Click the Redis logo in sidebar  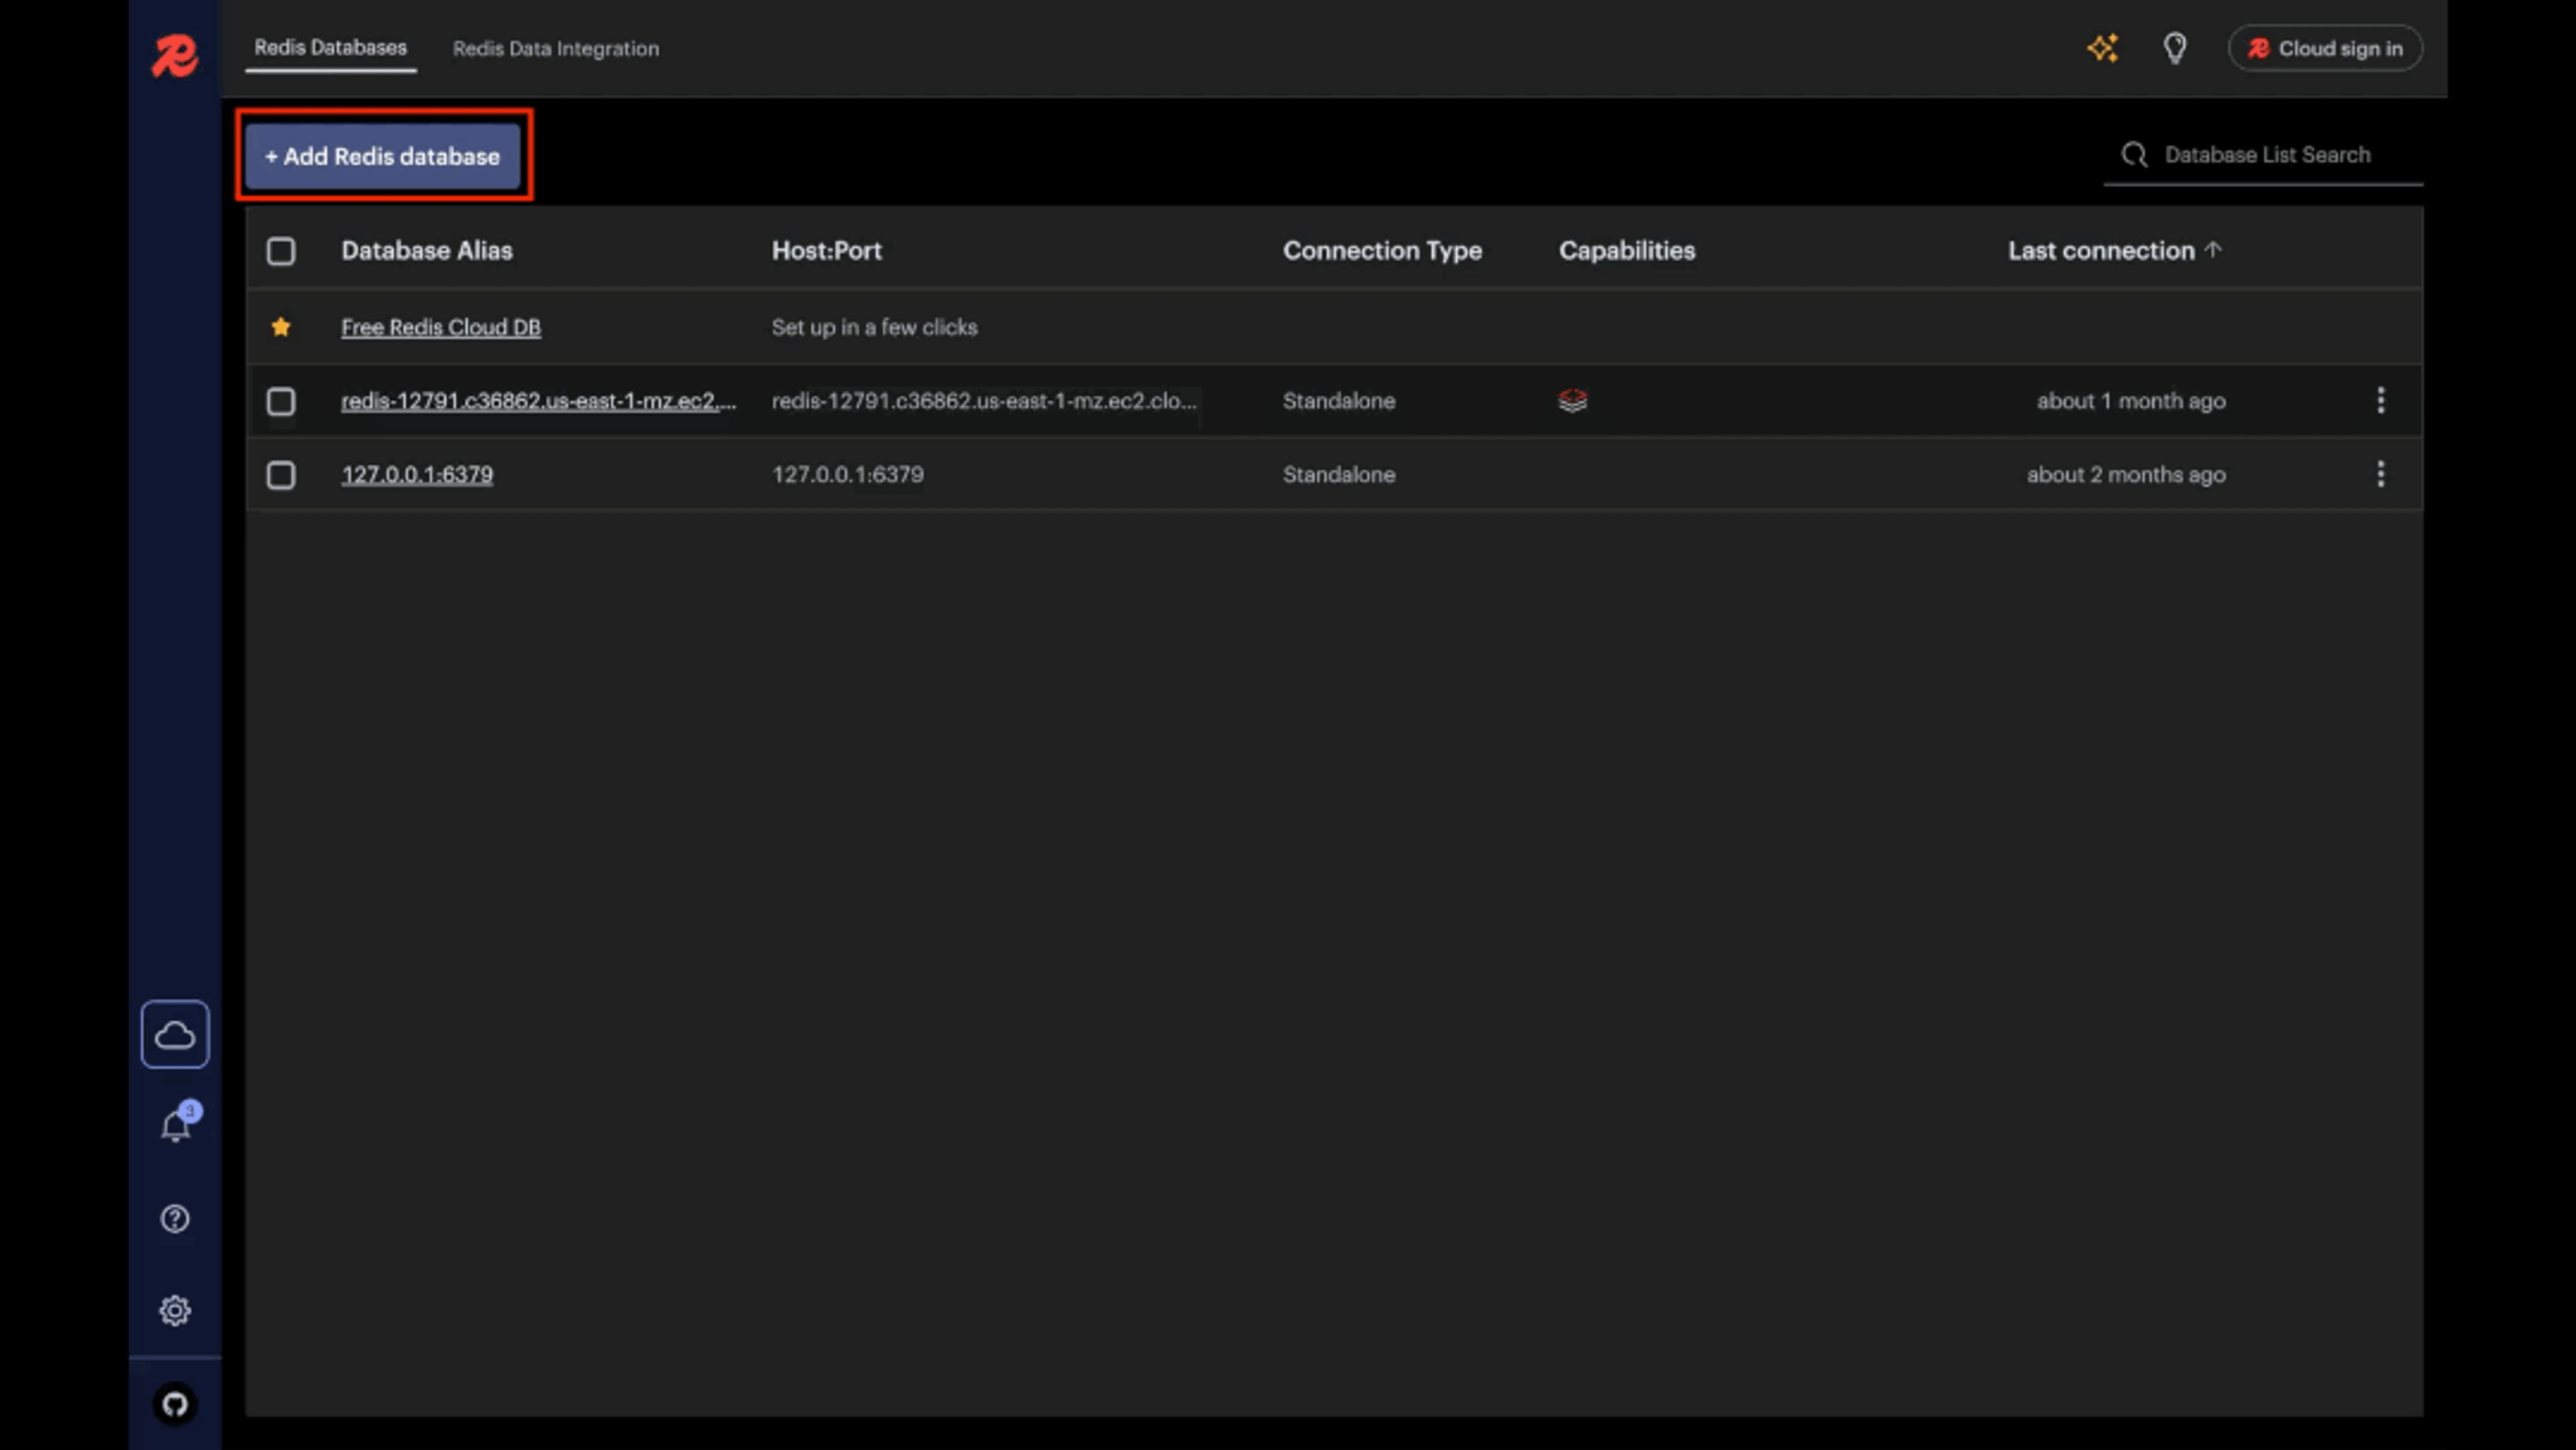coord(174,56)
